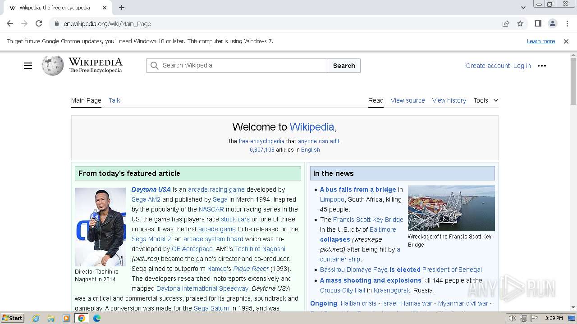
Task: Click the taskbar clock showing 3:29 PM
Action: (554, 318)
